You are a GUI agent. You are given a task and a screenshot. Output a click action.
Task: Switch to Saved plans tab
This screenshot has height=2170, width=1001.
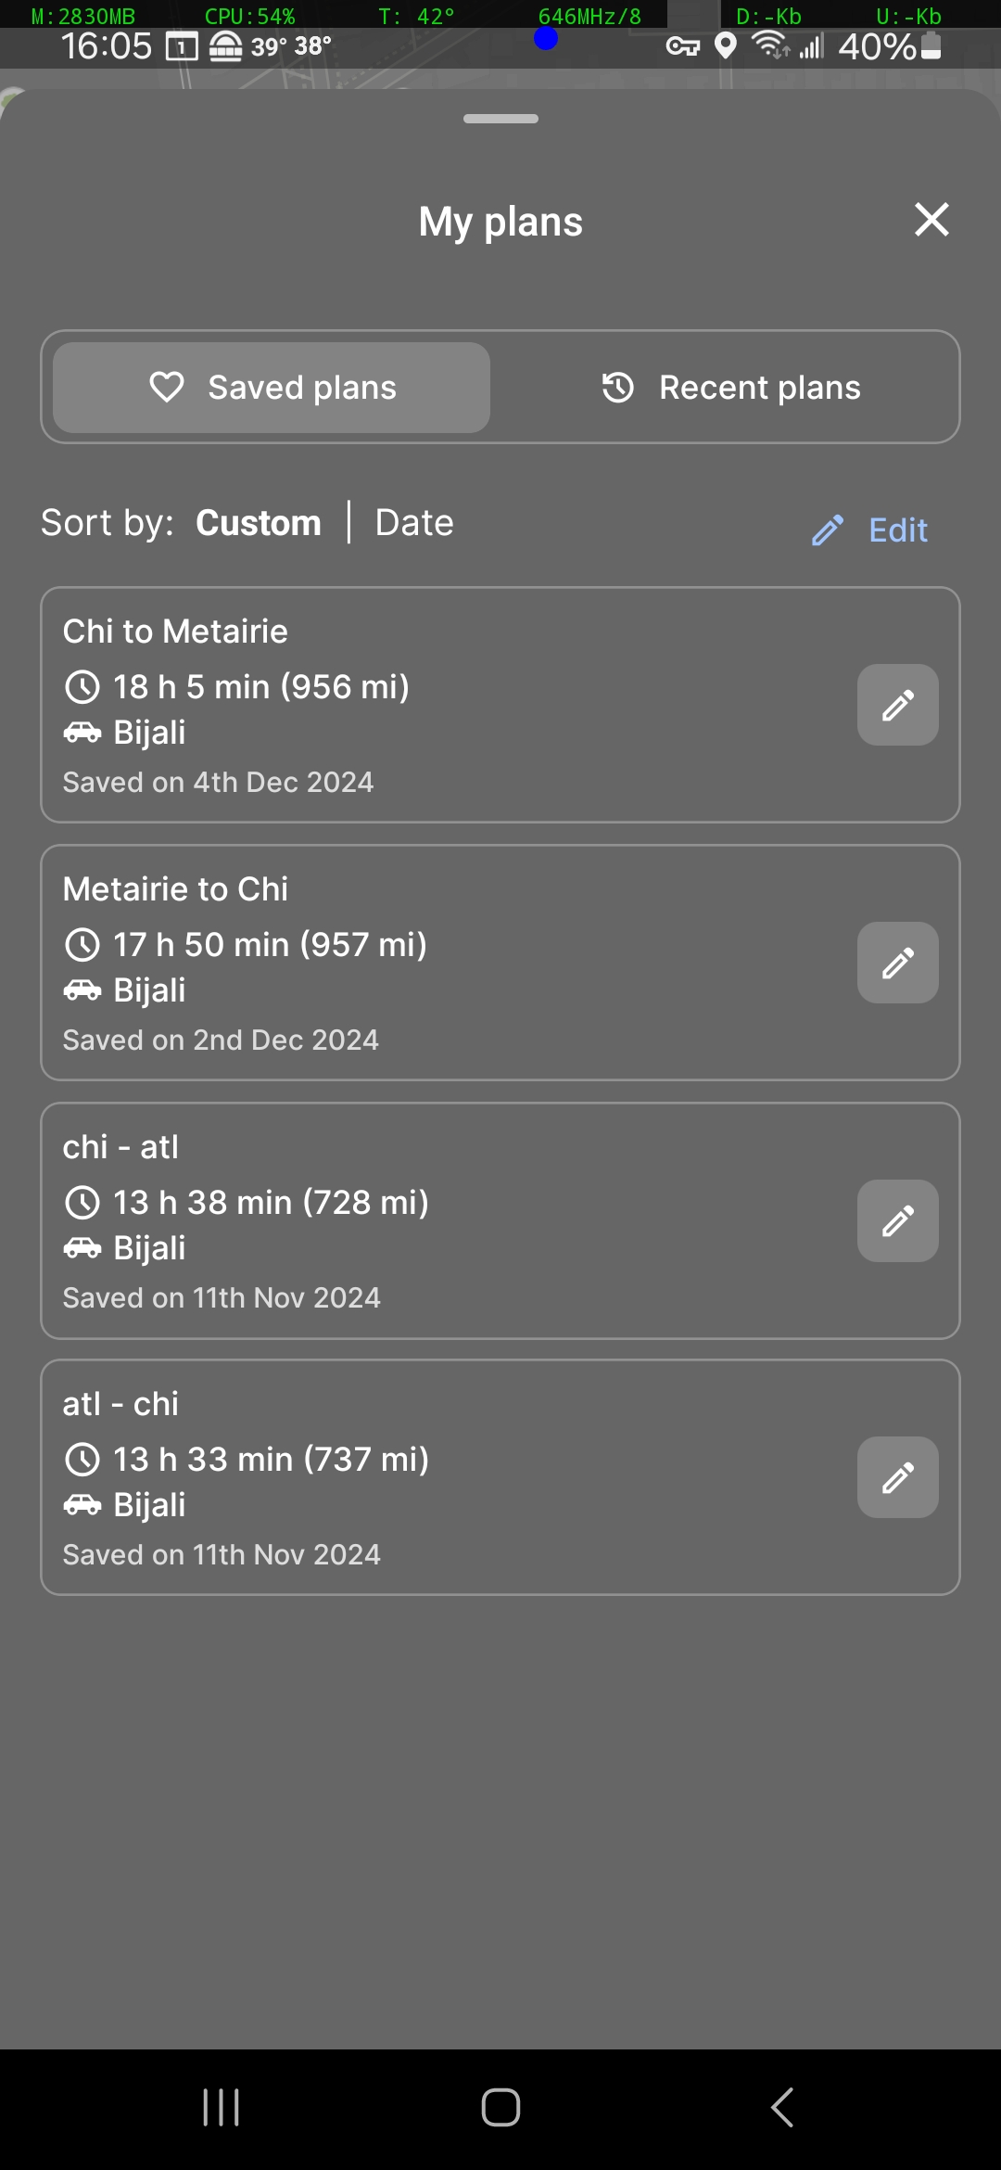click(272, 388)
